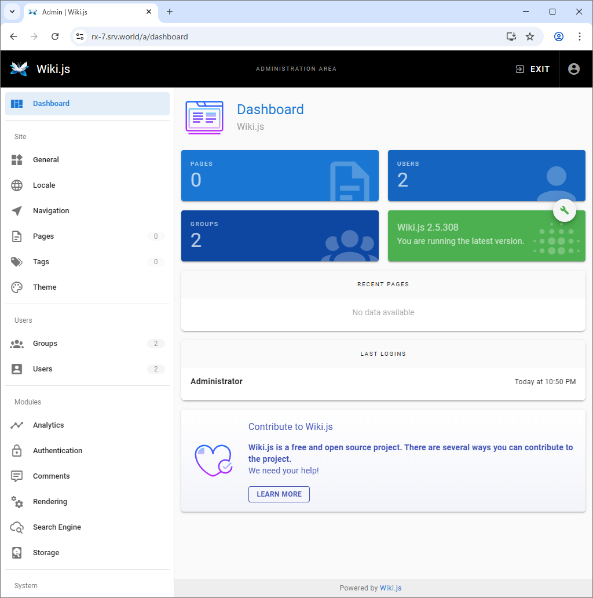Bookmark this page with the star
The width and height of the screenshot is (593, 598).
pyautogui.click(x=529, y=37)
